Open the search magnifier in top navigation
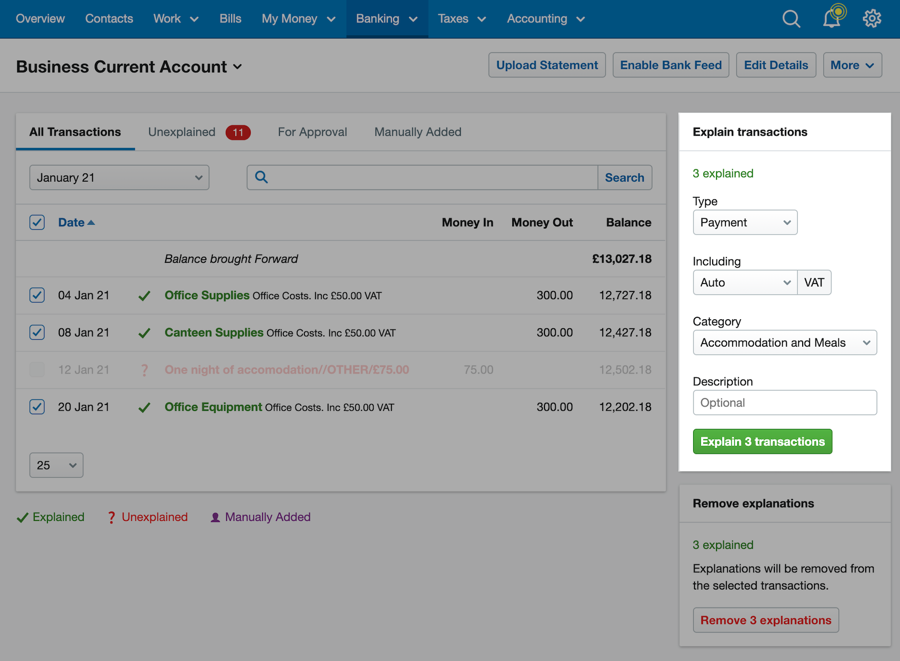The image size is (900, 661). pyautogui.click(x=791, y=19)
